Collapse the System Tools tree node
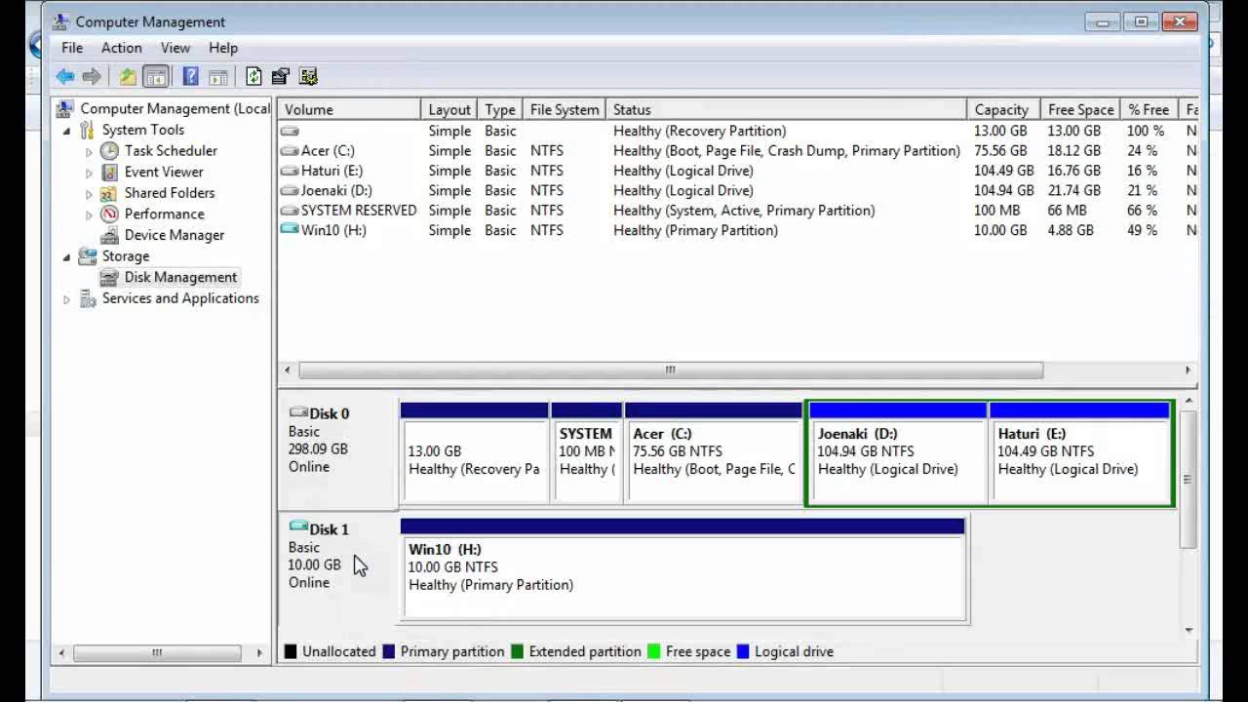The height and width of the screenshot is (702, 1248). coord(67,131)
